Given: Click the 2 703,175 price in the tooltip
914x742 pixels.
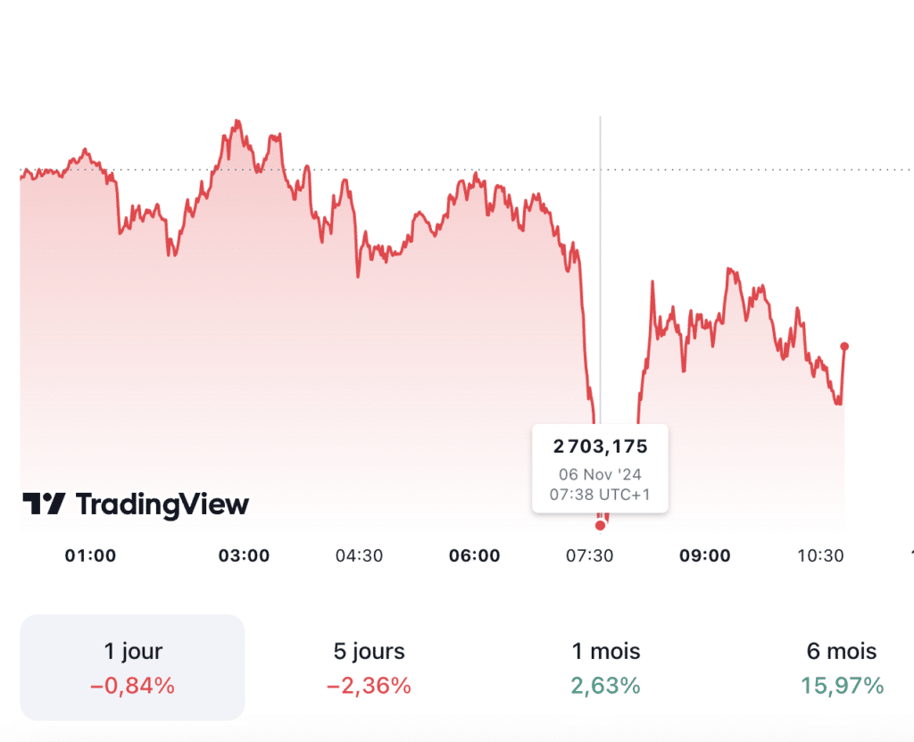Looking at the screenshot, I should tap(600, 446).
